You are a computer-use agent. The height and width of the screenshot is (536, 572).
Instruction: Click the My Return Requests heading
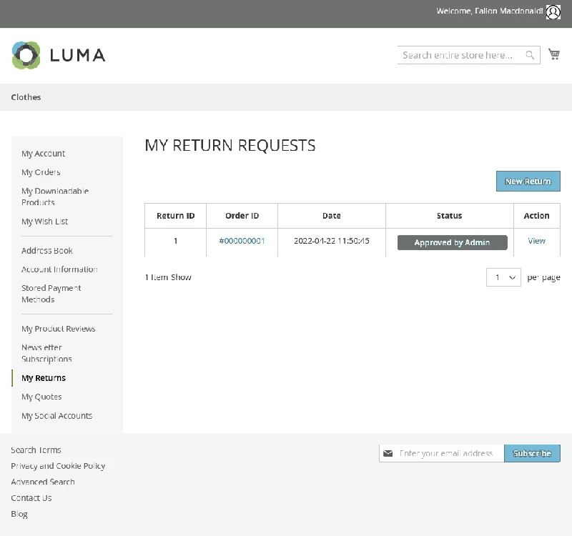tap(230, 146)
